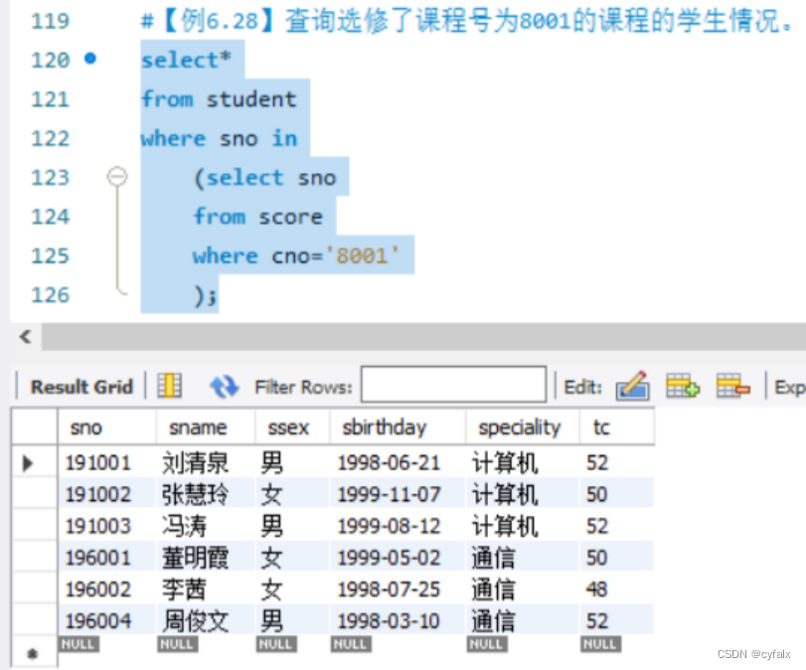
Task: Click the tc value 48 cell
Action: click(x=616, y=589)
